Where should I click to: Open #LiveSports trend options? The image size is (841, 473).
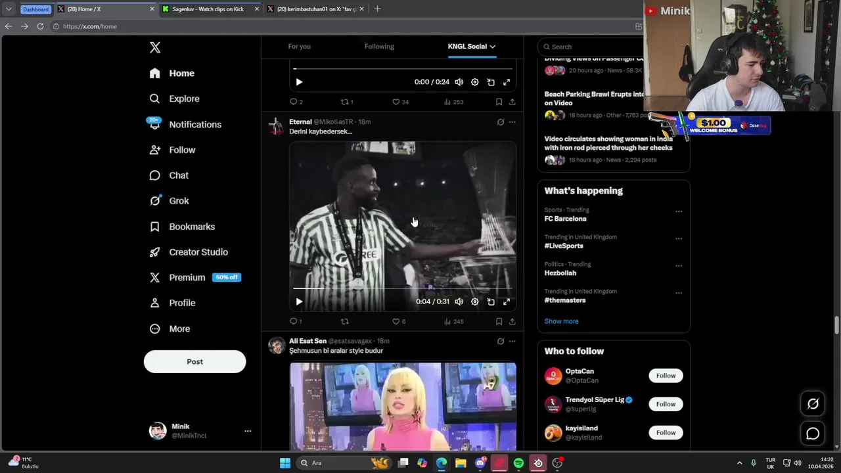679,238
